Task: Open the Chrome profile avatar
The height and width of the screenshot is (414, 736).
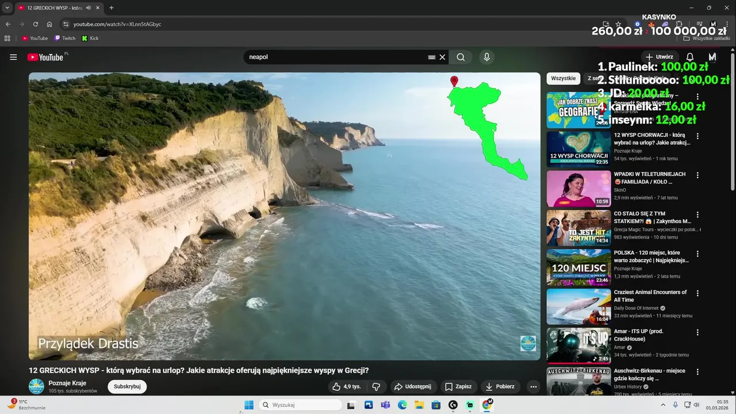Action: (x=714, y=24)
